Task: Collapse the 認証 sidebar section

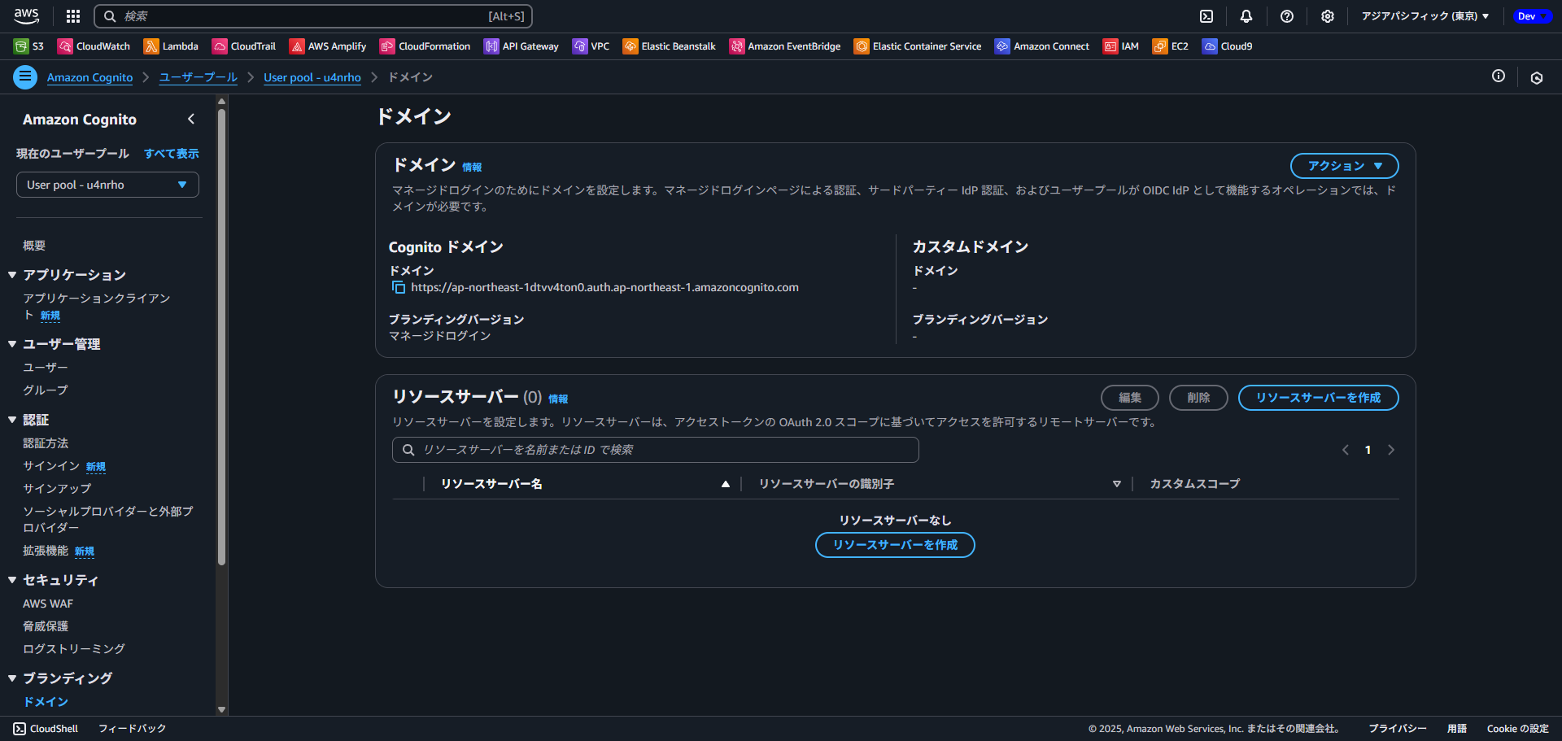Action: point(12,420)
